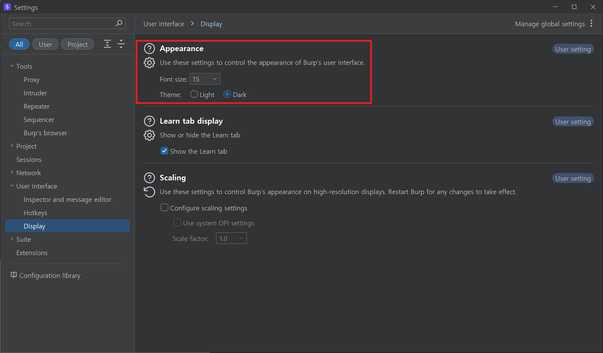Click the restore defaults icon under Scaling

pos(149,192)
